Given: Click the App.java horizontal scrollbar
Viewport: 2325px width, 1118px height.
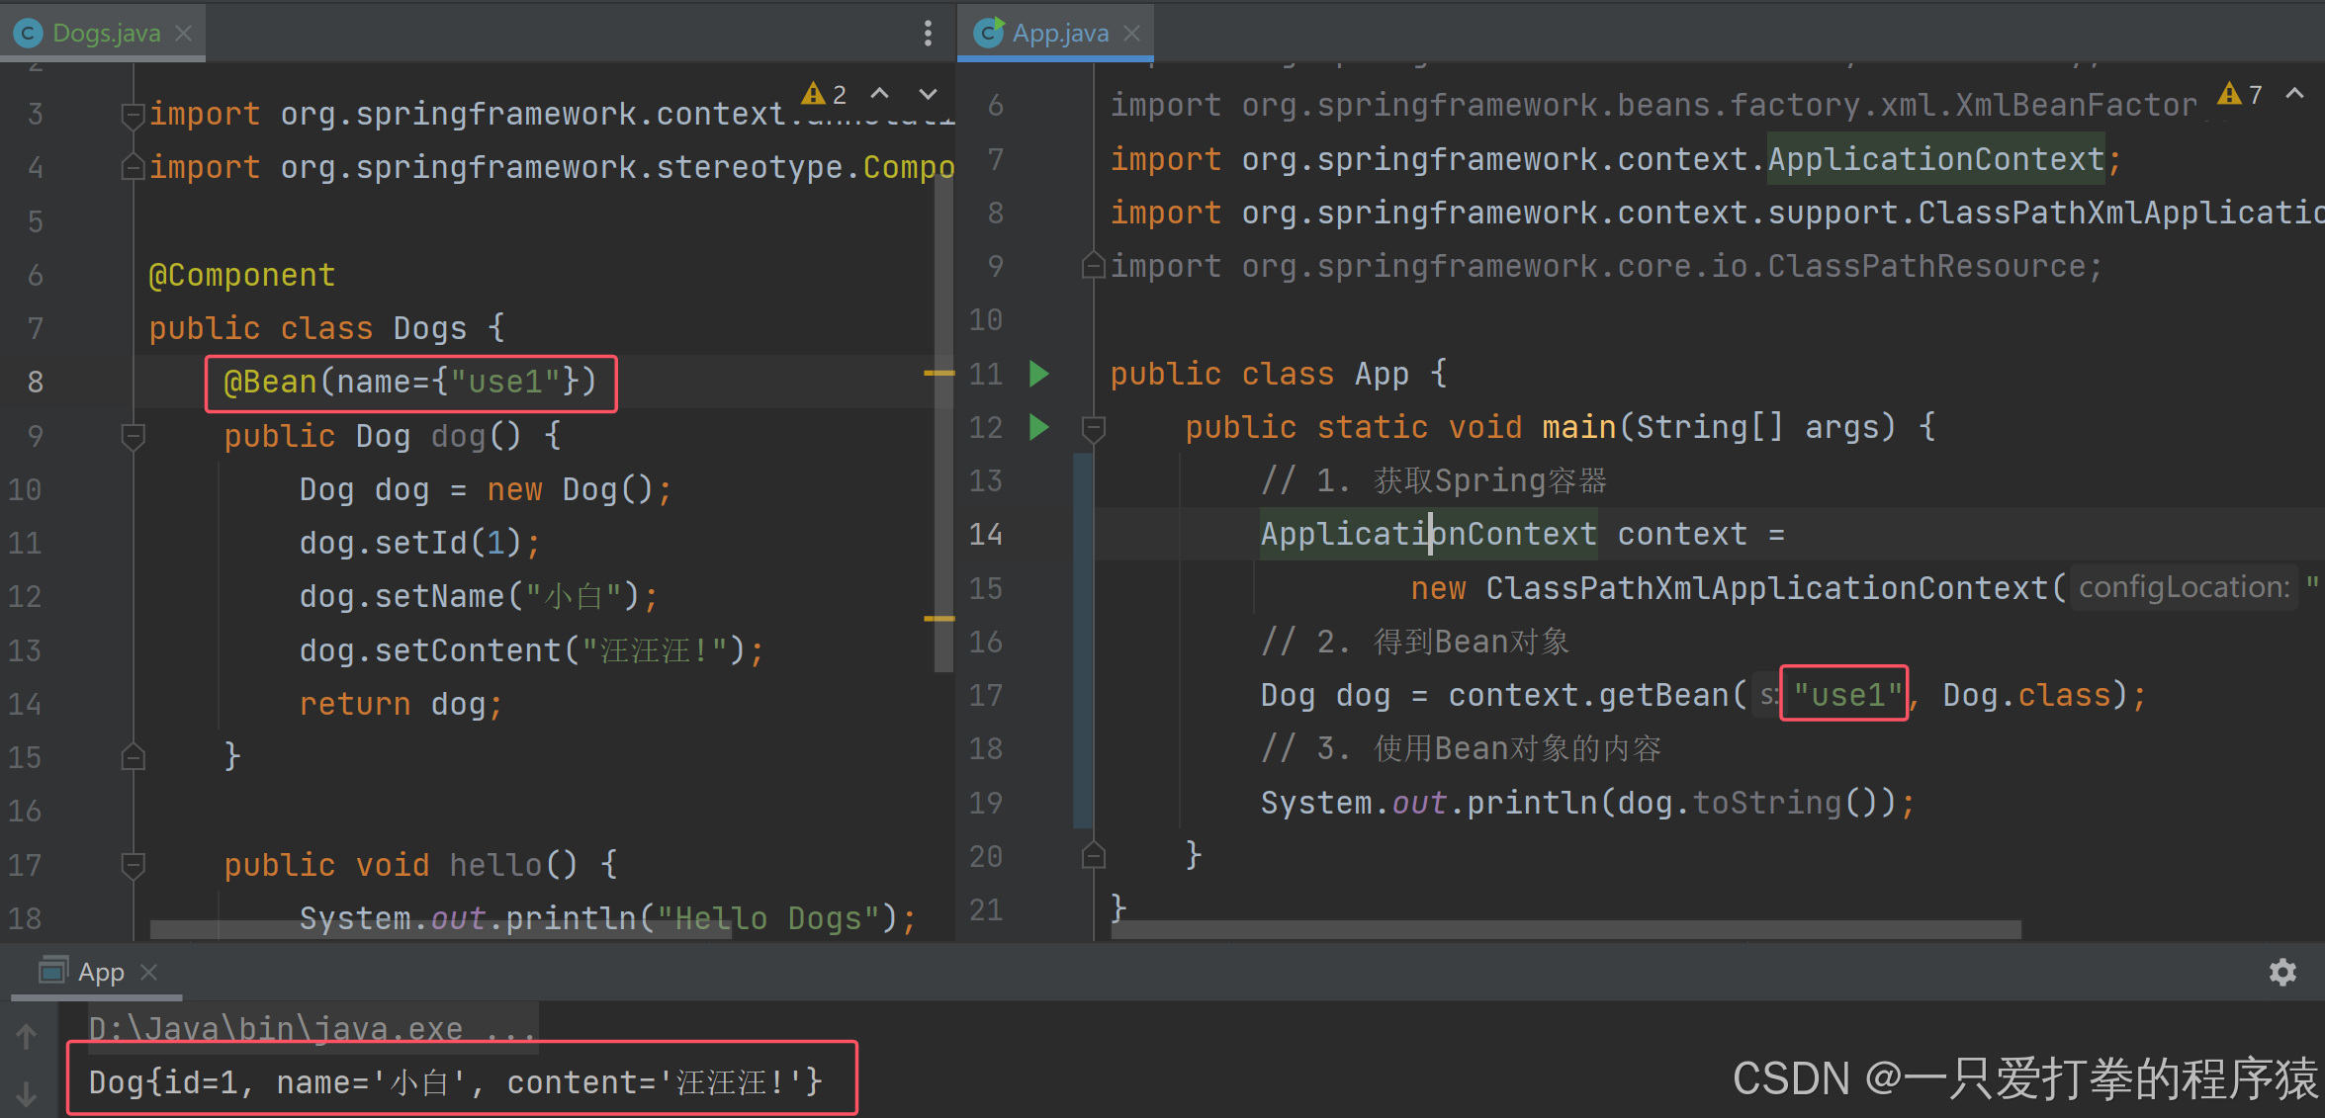Looking at the screenshot, I should click(x=1565, y=929).
